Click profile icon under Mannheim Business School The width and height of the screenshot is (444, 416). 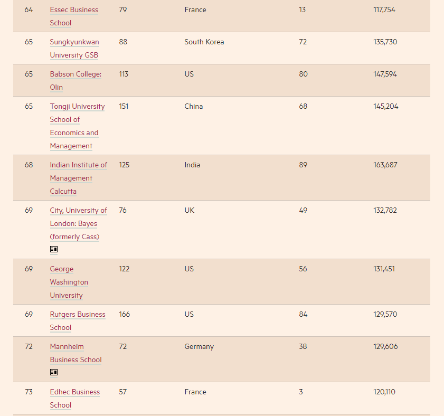(54, 372)
